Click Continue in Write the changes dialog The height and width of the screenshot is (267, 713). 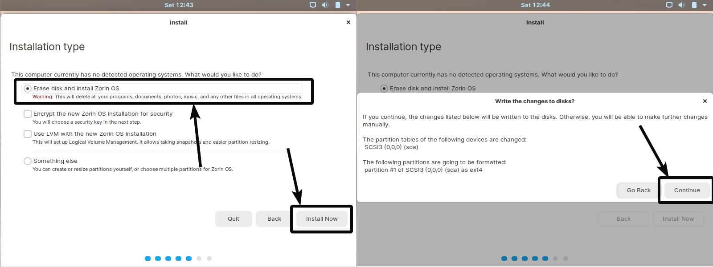click(x=687, y=190)
